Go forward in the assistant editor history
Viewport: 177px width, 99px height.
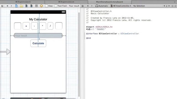[92, 6]
